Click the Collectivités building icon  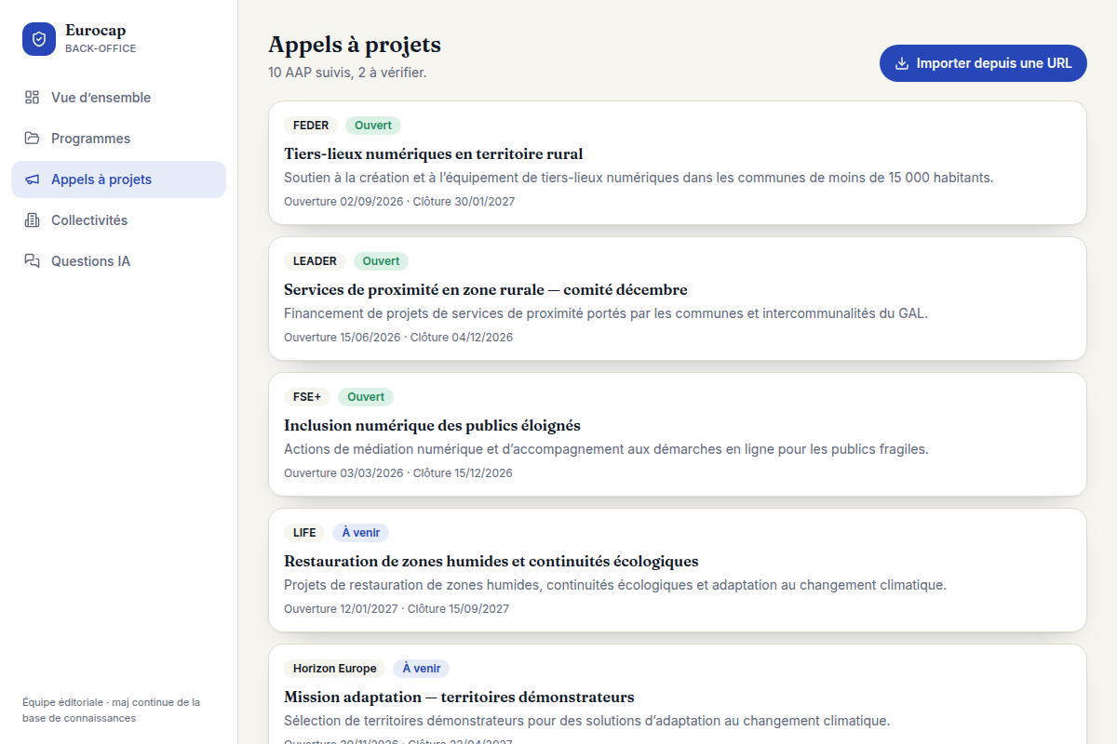[33, 220]
